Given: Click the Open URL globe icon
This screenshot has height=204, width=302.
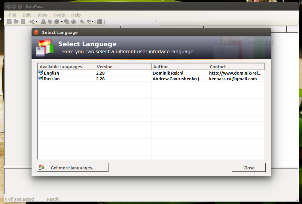Looking at the screenshot, I should tap(57, 22).
